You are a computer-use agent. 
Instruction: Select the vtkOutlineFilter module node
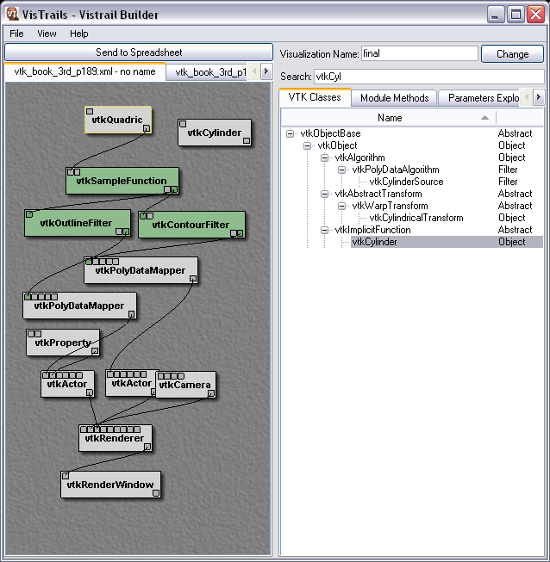(x=78, y=223)
